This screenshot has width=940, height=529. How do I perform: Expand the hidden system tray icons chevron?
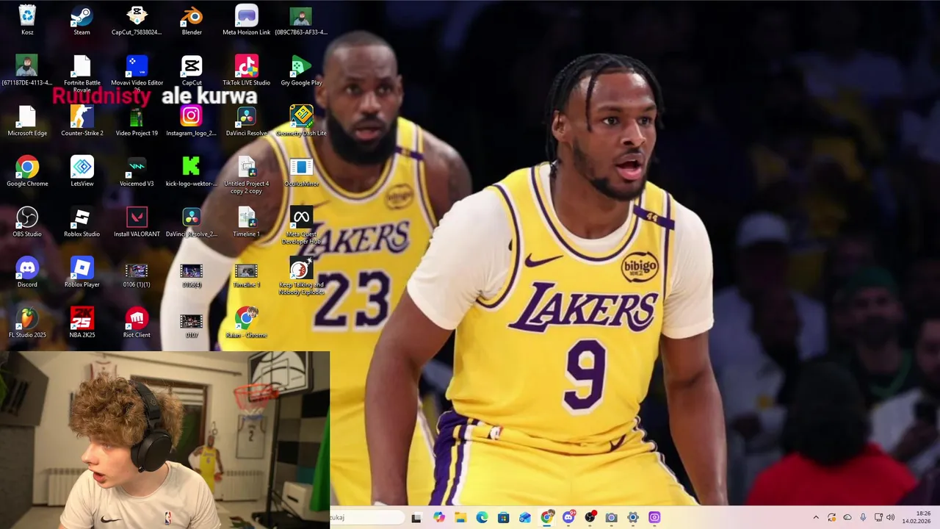click(816, 517)
